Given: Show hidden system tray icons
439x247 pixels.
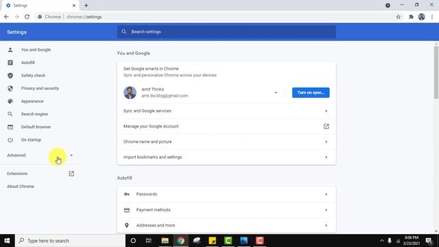Looking at the screenshot, I should tap(381, 241).
